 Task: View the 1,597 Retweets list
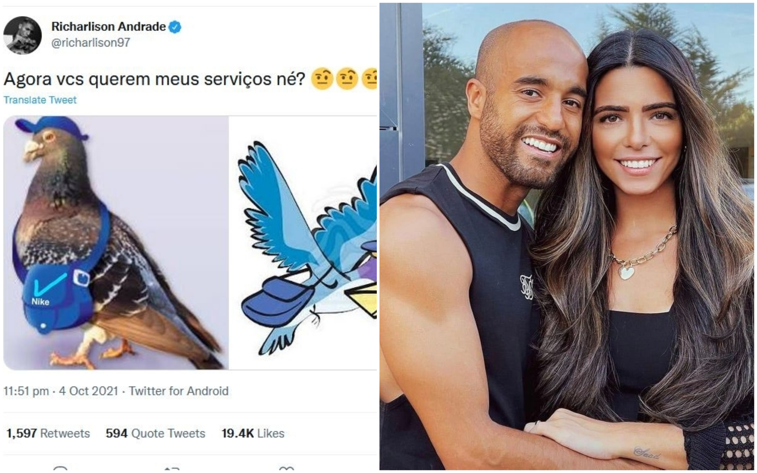click(x=48, y=433)
